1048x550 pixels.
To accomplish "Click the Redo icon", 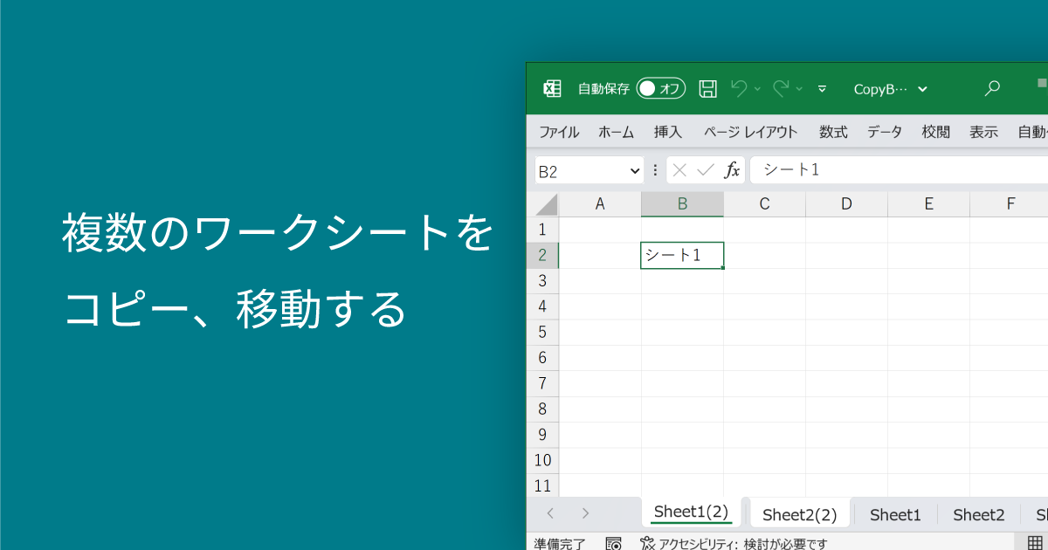I will (x=781, y=88).
